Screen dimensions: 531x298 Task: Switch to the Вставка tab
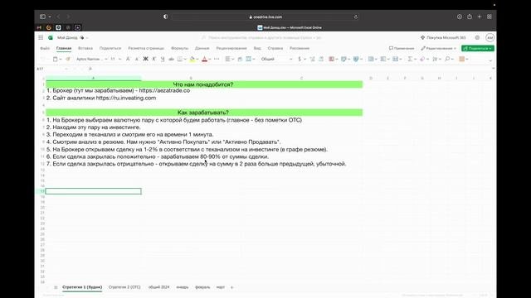(85, 48)
